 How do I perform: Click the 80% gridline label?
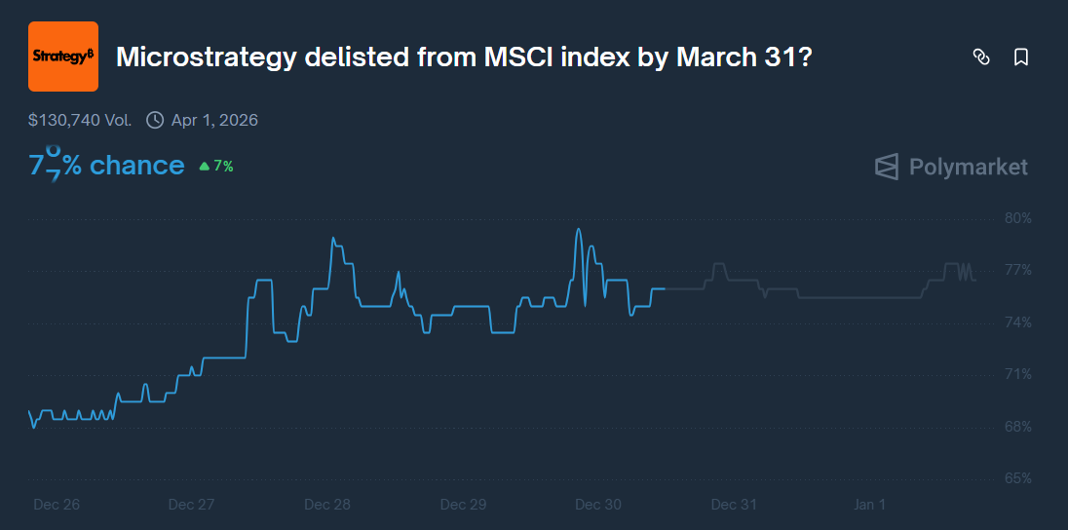click(x=1017, y=218)
